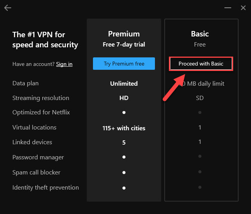Image resolution: width=251 pixels, height=214 pixels.
Task: Click the 115+ with cities text
Action: (x=124, y=128)
